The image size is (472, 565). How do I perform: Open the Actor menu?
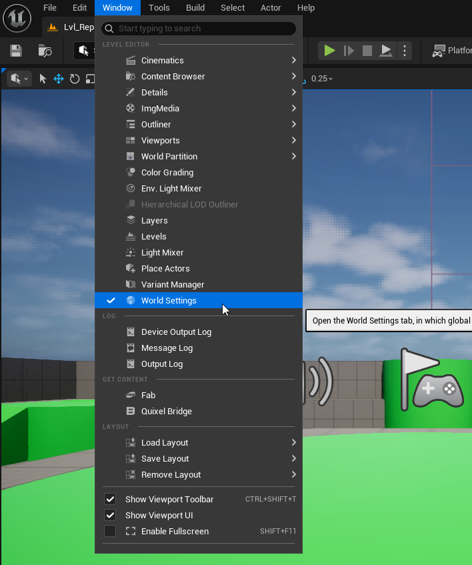[271, 7]
